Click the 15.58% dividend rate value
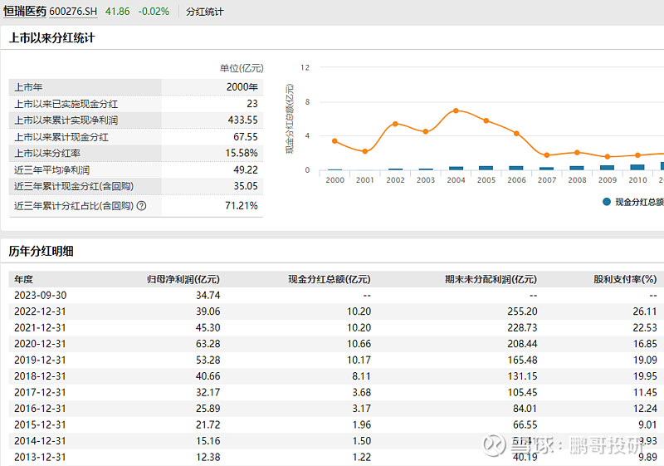This screenshot has width=664, height=466. (x=242, y=153)
